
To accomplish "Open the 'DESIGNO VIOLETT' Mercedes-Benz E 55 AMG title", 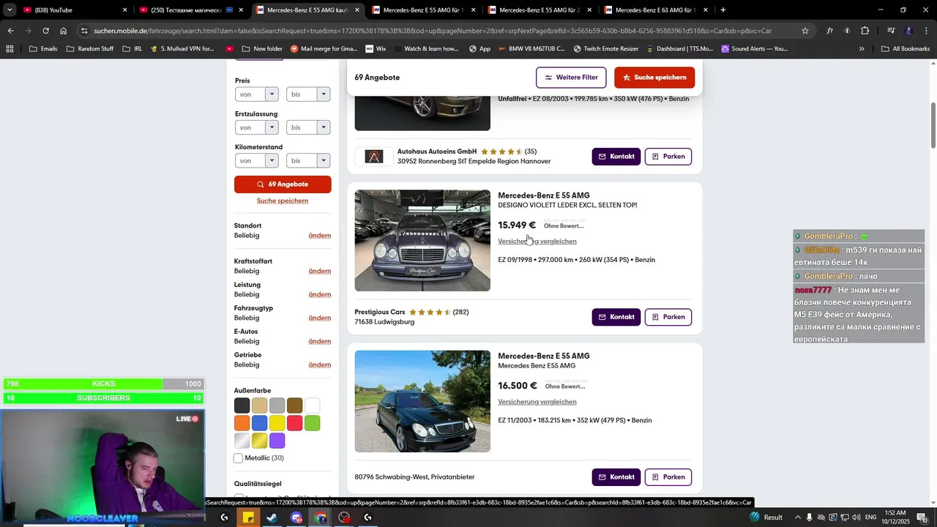I will pyautogui.click(x=544, y=195).
